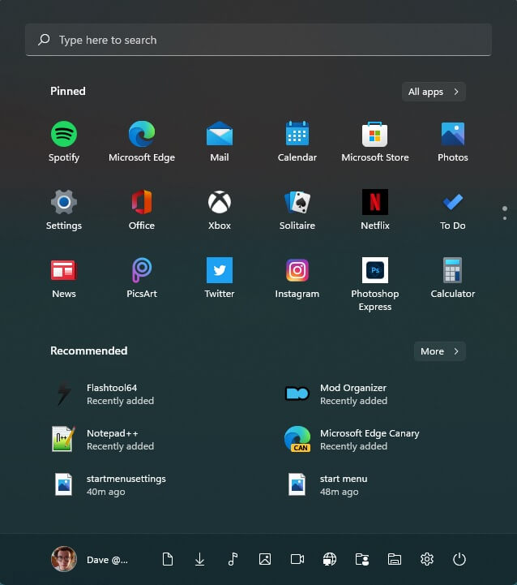Open the News app
Image resolution: width=517 pixels, height=585 pixels.
pyautogui.click(x=64, y=277)
